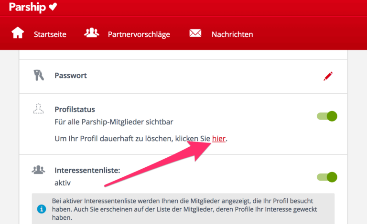The image size is (367, 224).
Task: Click the Interessentenliste group icon
Action: click(39, 170)
